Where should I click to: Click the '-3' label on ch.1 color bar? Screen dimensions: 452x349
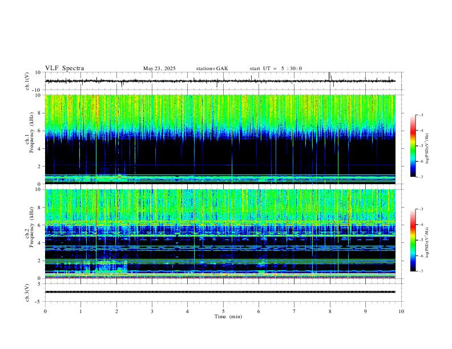coord(421,115)
